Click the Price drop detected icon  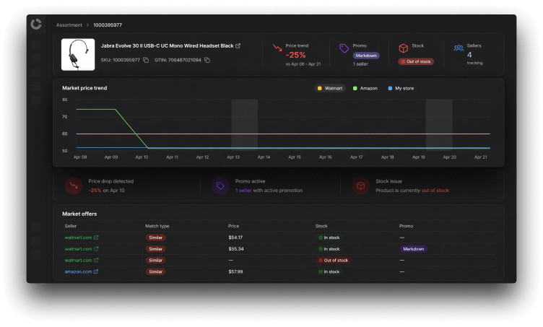(74, 186)
